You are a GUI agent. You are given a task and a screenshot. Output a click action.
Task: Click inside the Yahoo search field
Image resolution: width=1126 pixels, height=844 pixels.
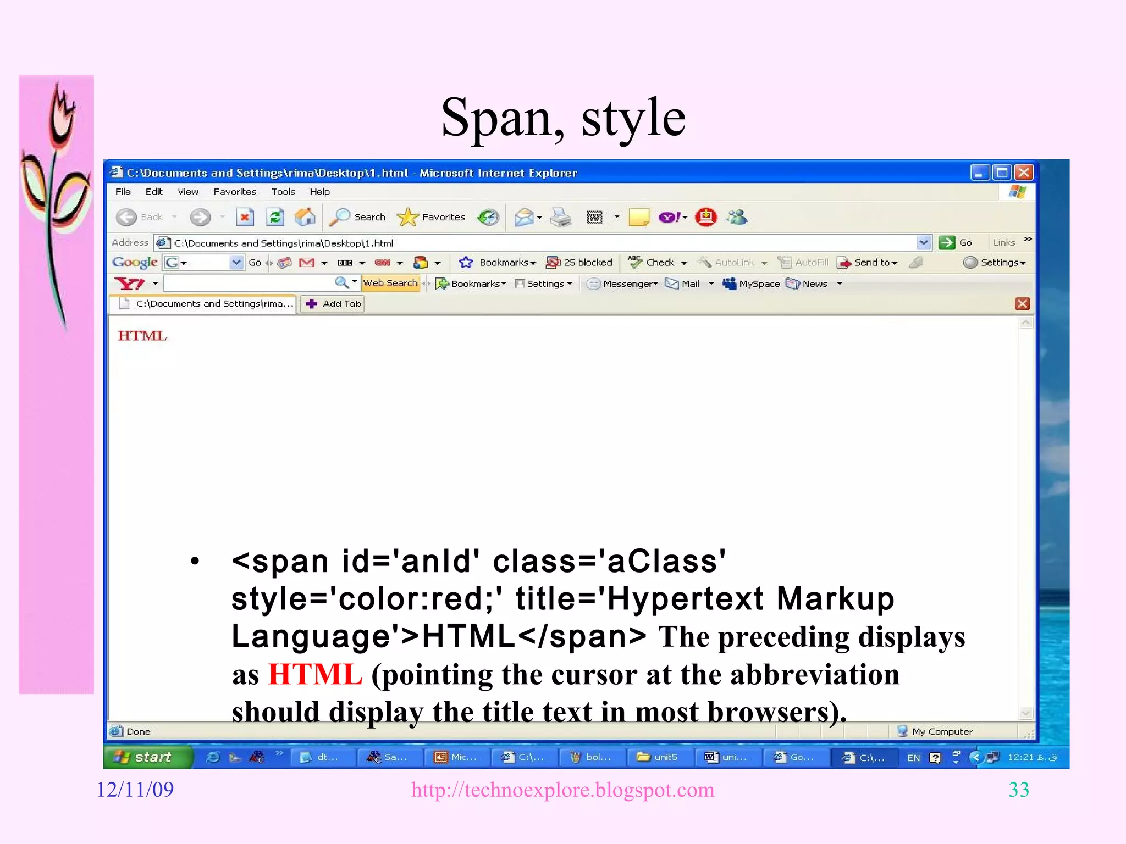pos(247,284)
